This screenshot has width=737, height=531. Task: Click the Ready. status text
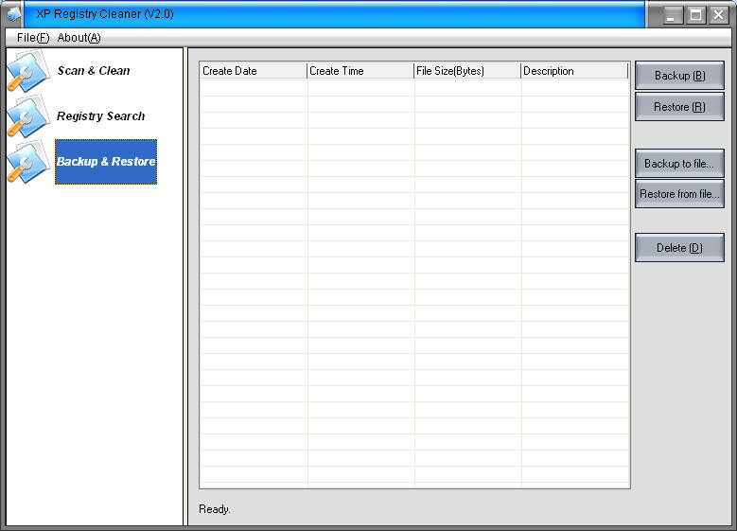pos(215,509)
